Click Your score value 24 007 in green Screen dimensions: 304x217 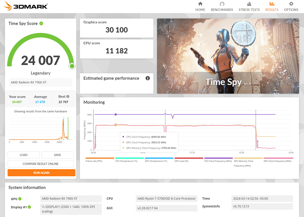(x=17, y=102)
